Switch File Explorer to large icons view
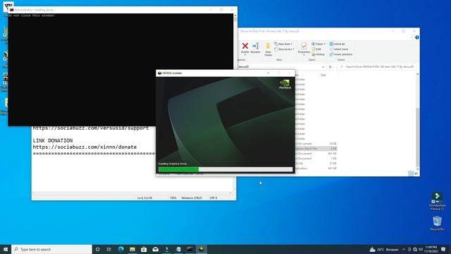 click(416, 174)
